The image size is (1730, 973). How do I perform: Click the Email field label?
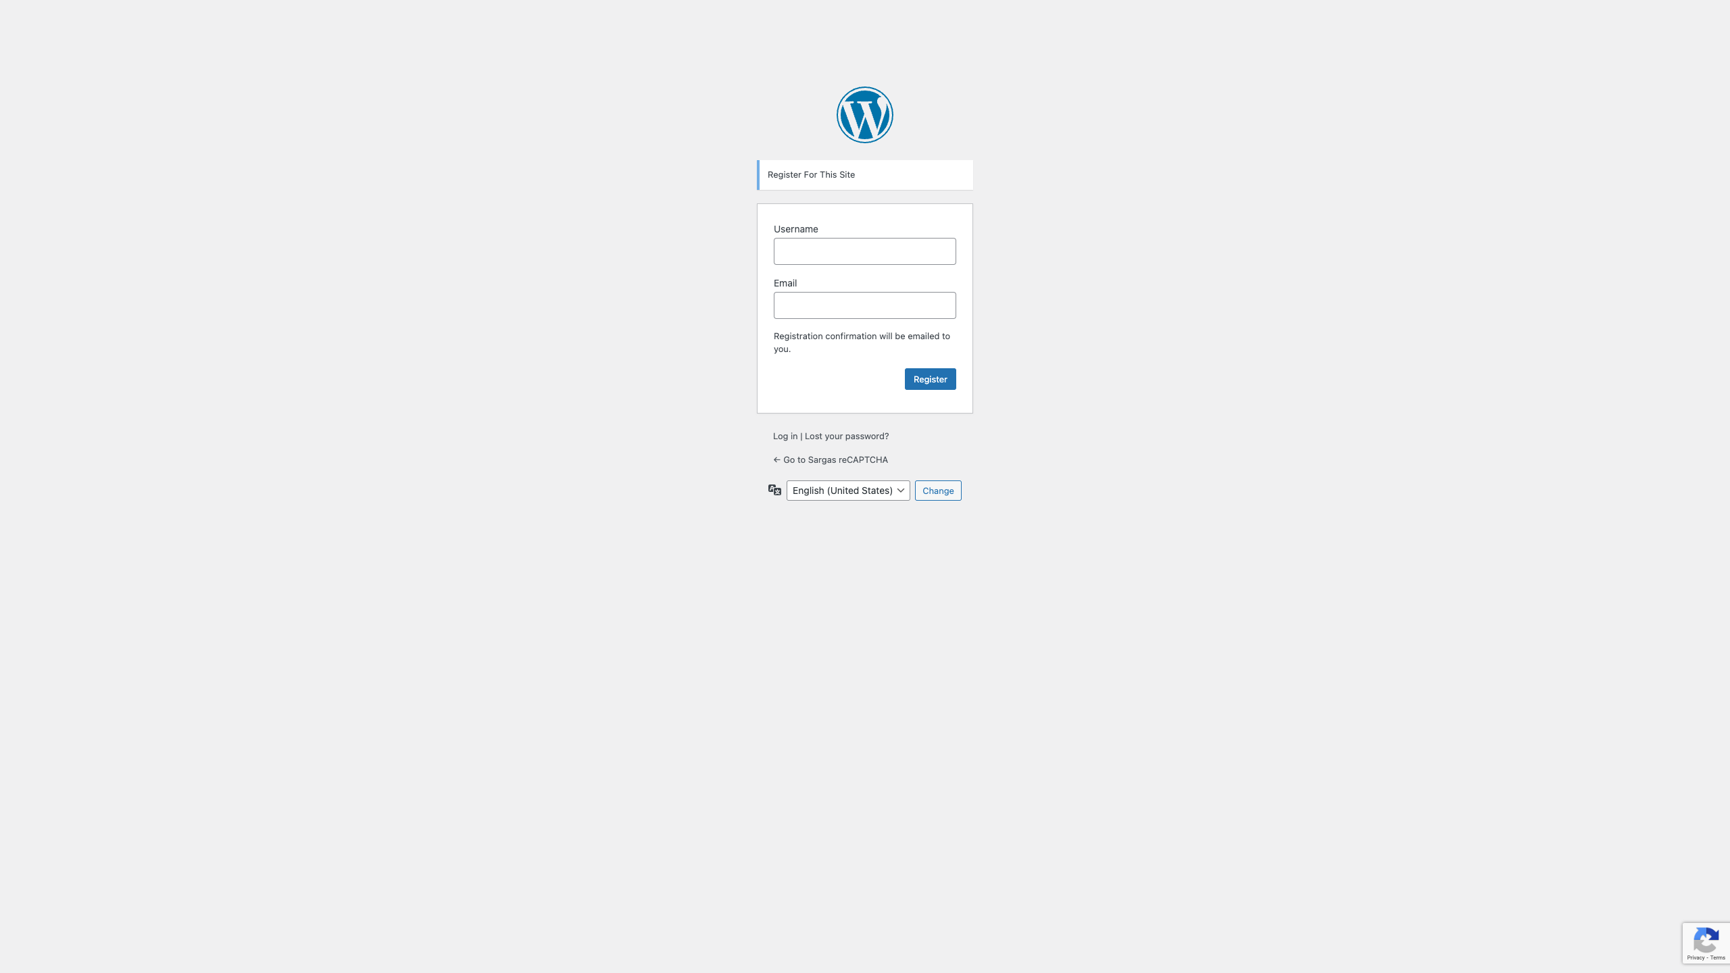pos(785,283)
